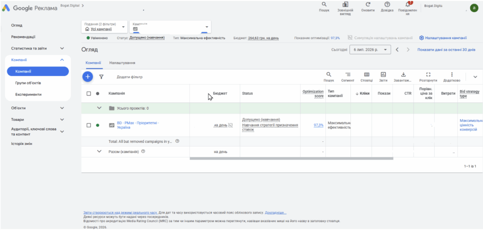Open the BD - PMax - Пріоритетні campaign link
Image resolution: width=483 pixels, height=230 pixels.
click(x=138, y=125)
